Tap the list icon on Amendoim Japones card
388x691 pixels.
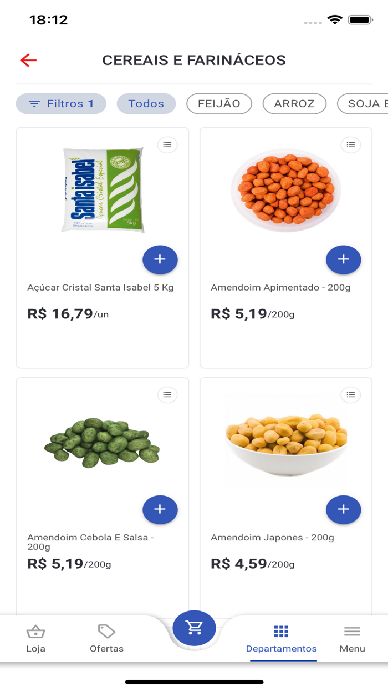(x=350, y=395)
